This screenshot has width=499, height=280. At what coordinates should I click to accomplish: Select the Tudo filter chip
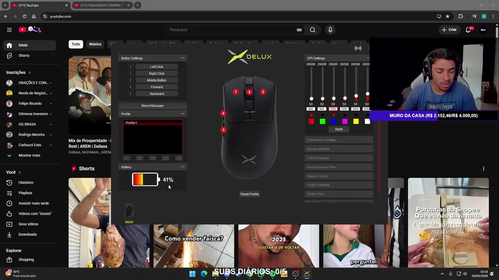[x=76, y=44]
